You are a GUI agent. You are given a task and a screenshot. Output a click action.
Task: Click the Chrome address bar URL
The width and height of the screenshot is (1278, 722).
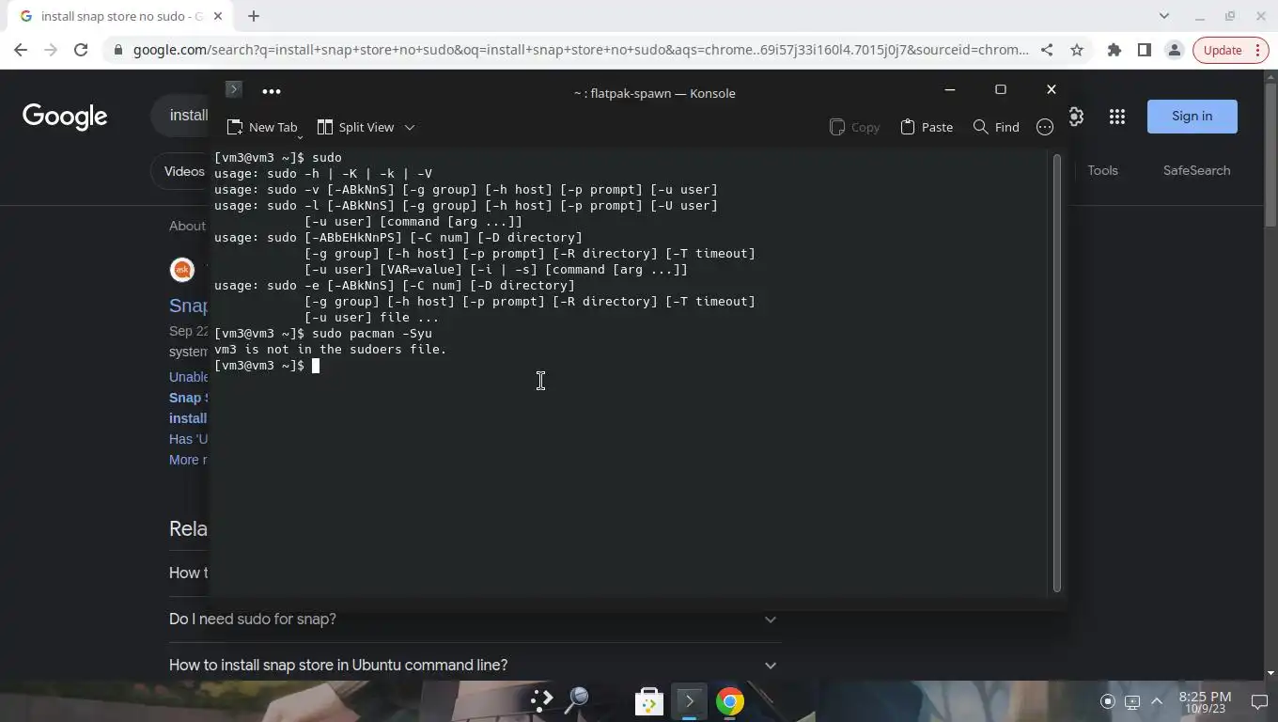[580, 50]
